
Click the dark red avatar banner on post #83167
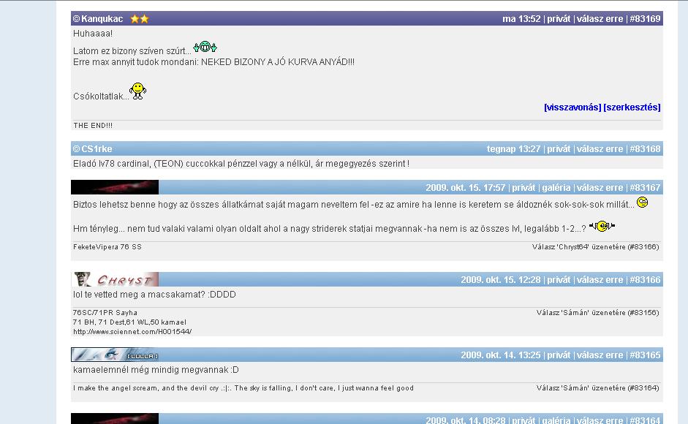point(115,187)
